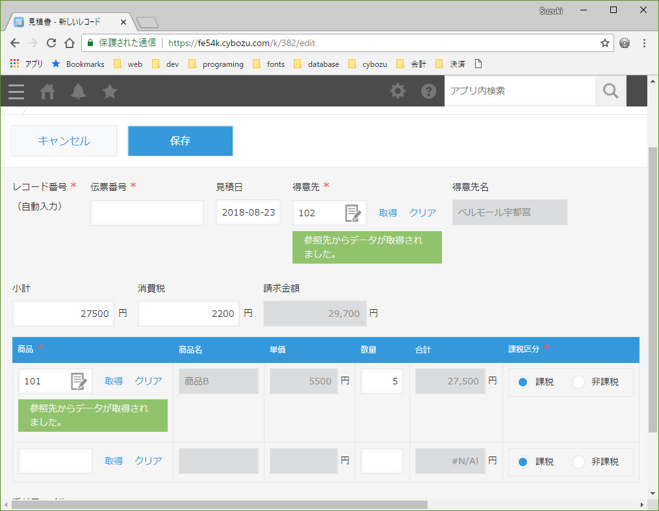
Task: Open a new browser tab
Action: coord(148,22)
